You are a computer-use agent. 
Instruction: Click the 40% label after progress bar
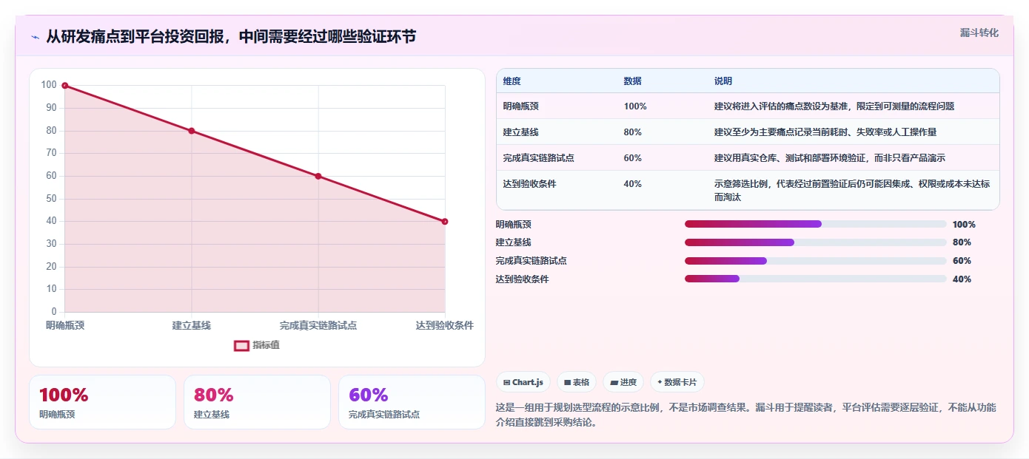tap(962, 279)
